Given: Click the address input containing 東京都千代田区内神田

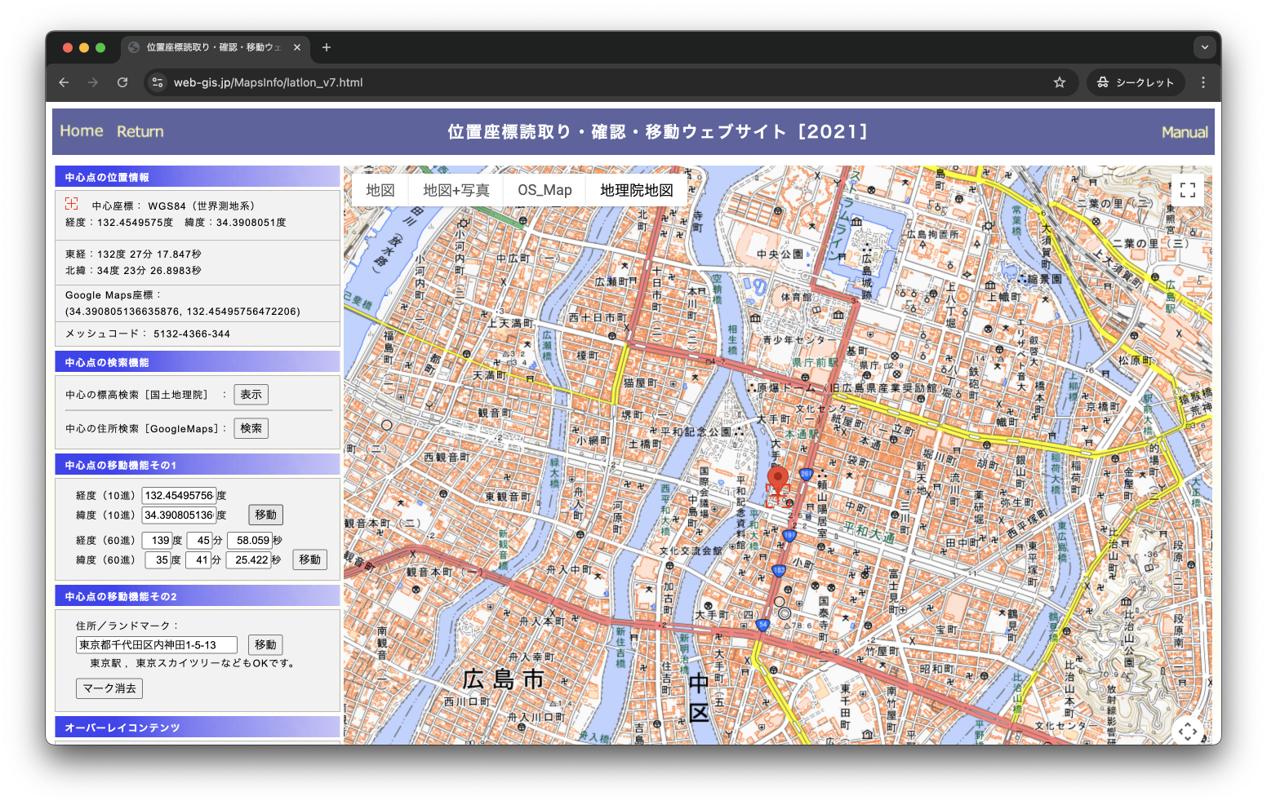Looking at the screenshot, I should click(155, 644).
